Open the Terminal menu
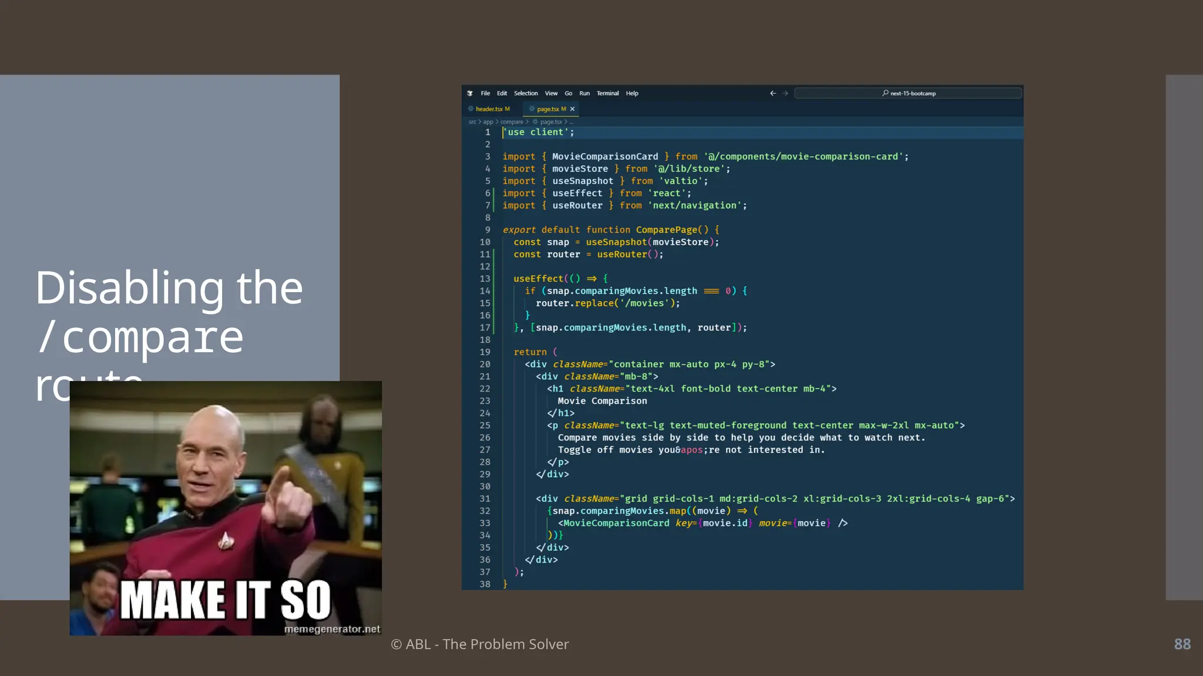 tap(607, 93)
